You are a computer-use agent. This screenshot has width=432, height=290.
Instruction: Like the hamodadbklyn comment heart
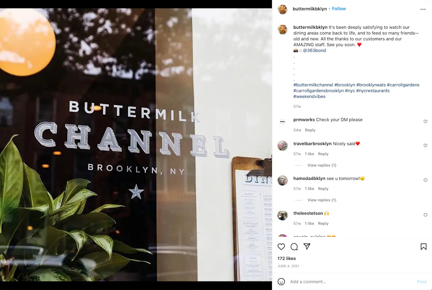coord(426,180)
